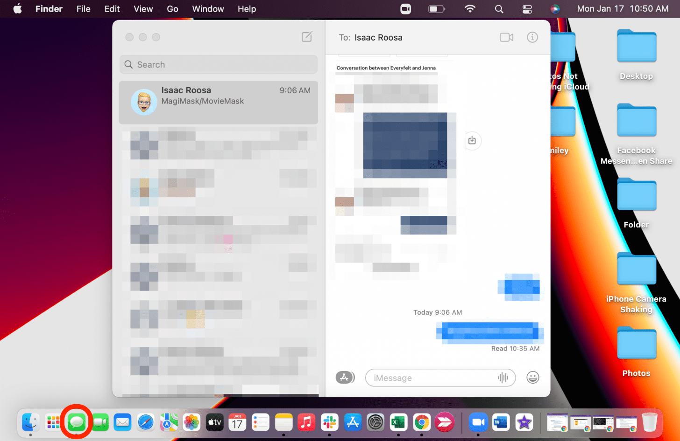680x441 pixels.
Task: Open the Messages app from the Dock
Action: coord(77,422)
